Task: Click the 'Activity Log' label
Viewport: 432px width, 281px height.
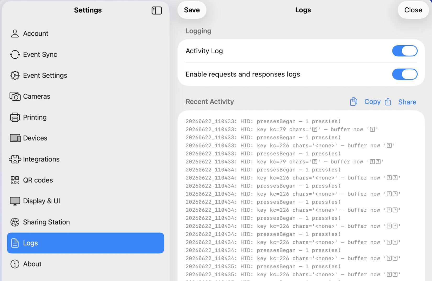Action: [204, 51]
